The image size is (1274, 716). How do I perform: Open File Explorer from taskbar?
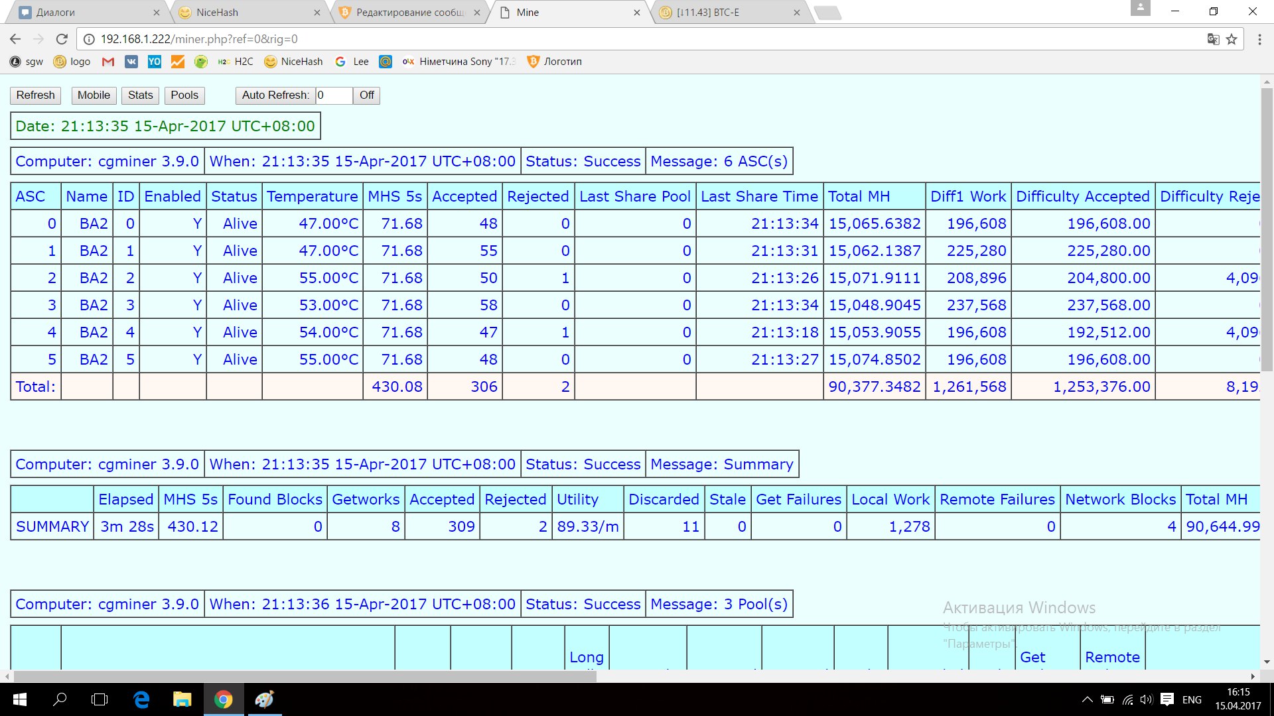182,699
